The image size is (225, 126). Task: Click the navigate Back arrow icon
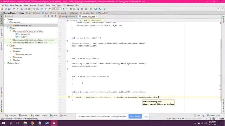pyautogui.click(x=42, y=9)
